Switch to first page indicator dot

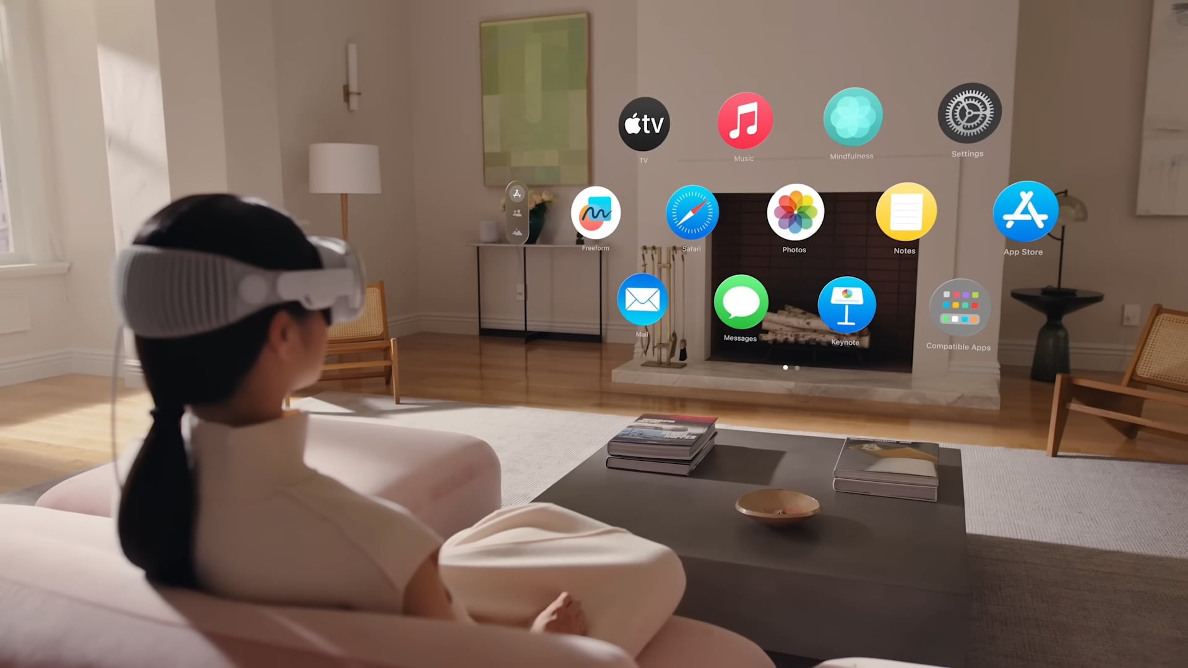pos(784,367)
